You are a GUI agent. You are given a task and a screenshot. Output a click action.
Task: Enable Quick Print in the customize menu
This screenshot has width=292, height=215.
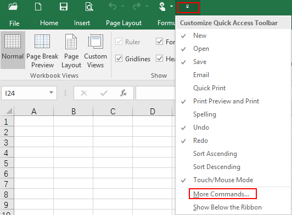(x=233, y=88)
